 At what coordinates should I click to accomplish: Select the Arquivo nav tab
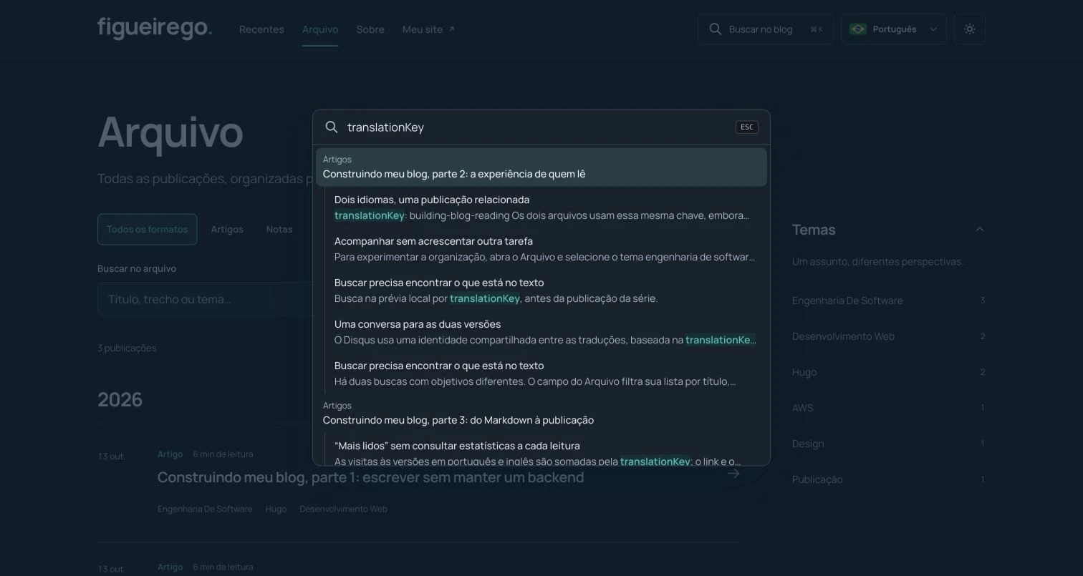coord(320,29)
